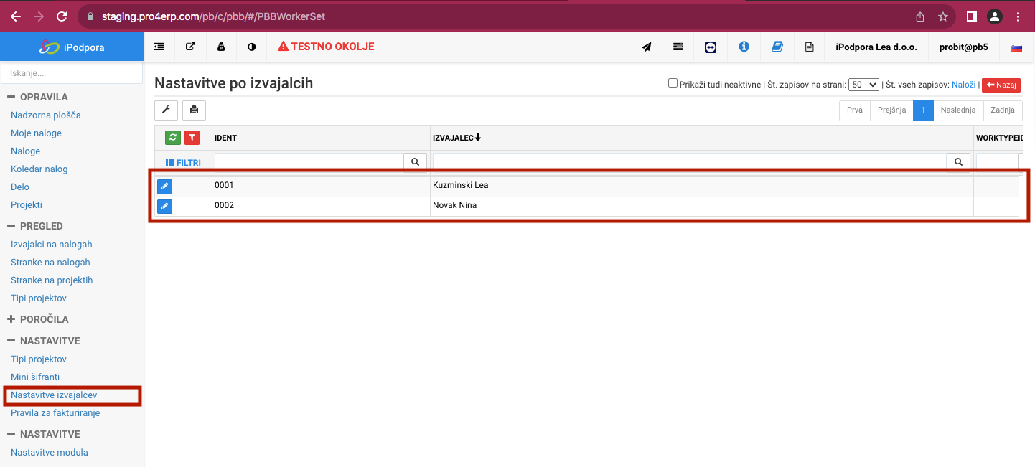The height and width of the screenshot is (467, 1035).
Task: Open Nastavitve izvajalcev
Action: [x=54, y=395]
